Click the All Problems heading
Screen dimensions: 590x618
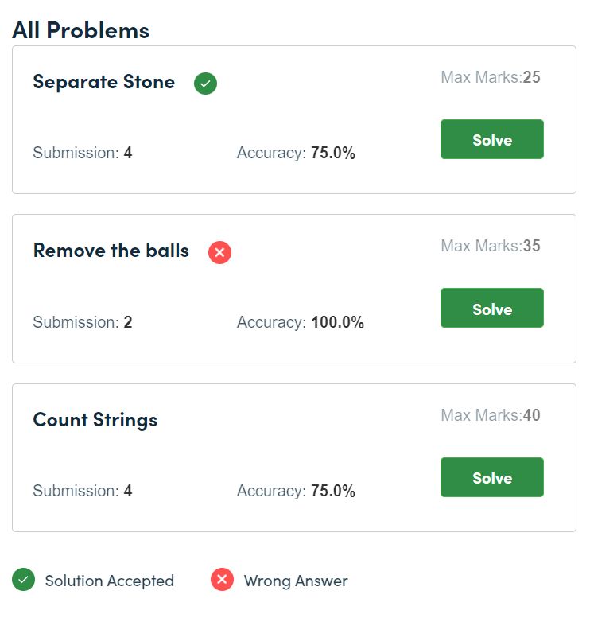pos(80,30)
